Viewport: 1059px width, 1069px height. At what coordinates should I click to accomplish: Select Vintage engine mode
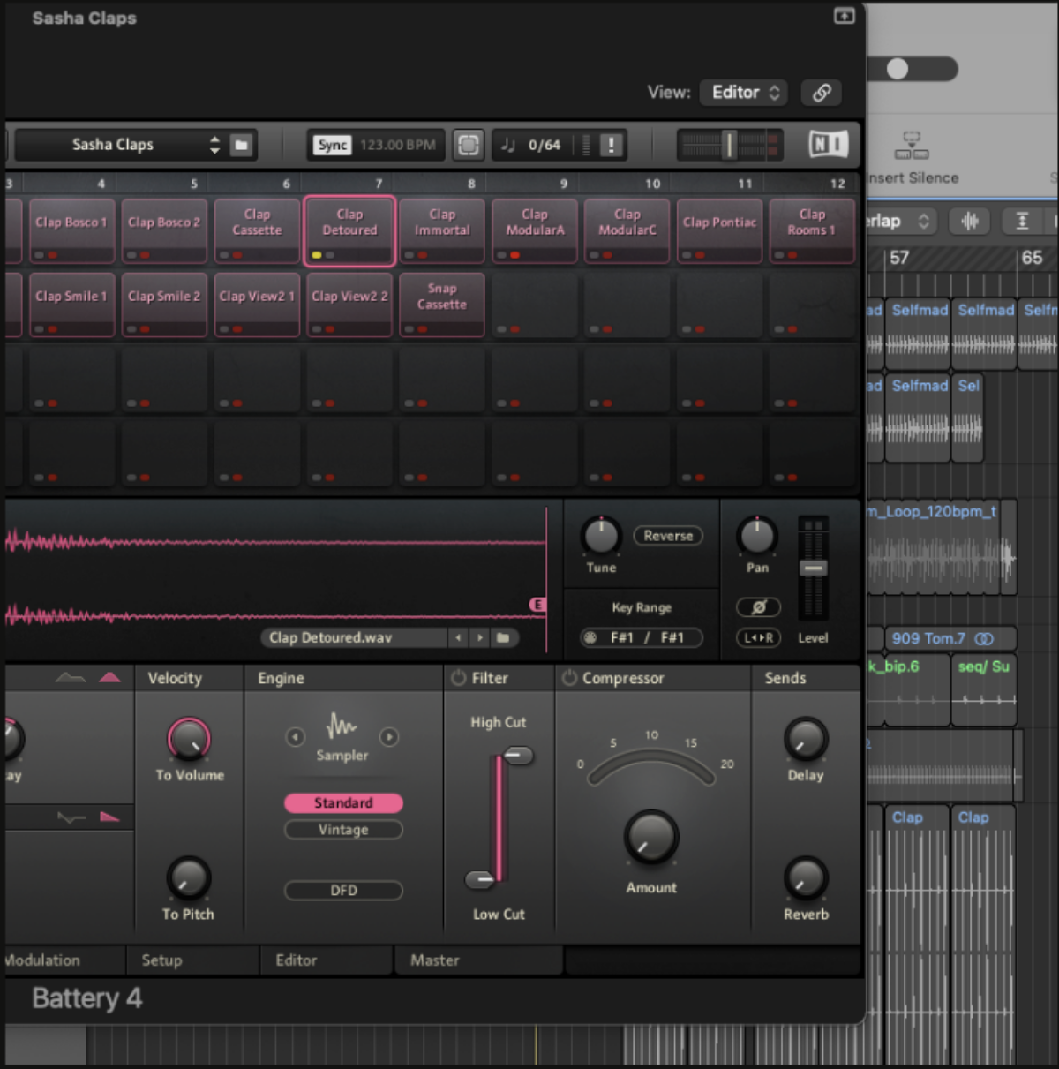343,830
